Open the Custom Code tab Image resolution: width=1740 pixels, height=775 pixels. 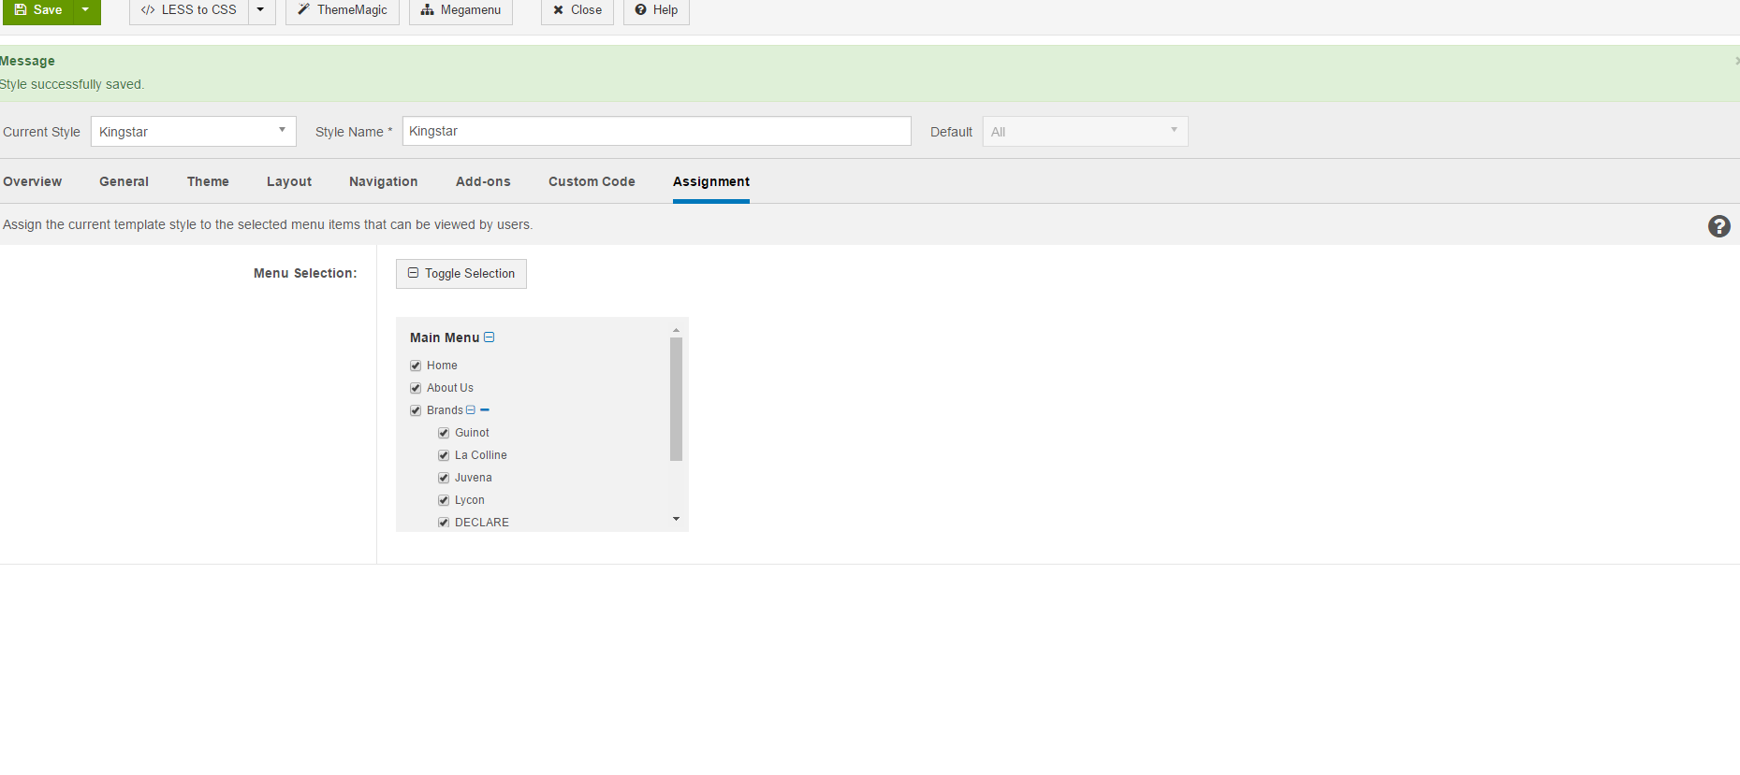click(592, 181)
